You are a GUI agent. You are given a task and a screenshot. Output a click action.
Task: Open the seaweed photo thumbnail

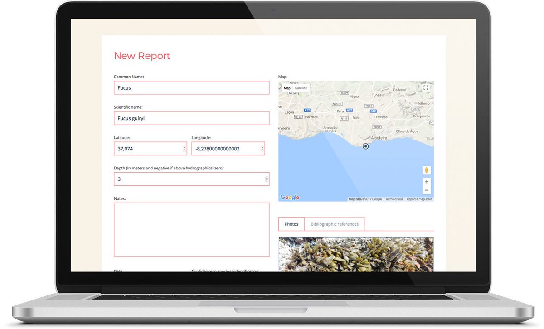click(x=356, y=255)
